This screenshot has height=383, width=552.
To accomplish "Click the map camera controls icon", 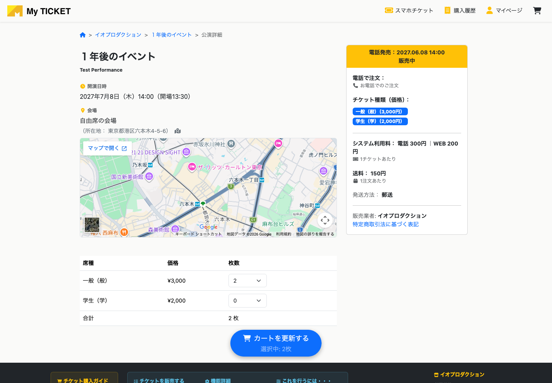I will coord(325,220).
